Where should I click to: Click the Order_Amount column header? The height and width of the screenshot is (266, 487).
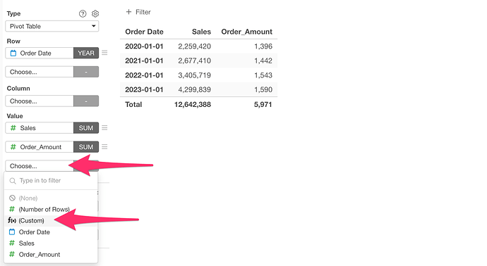(x=246, y=32)
